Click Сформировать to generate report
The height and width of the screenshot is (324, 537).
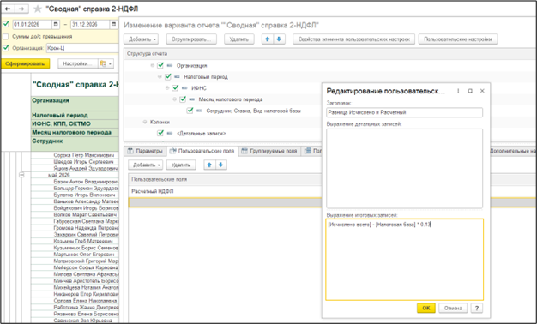click(x=26, y=63)
